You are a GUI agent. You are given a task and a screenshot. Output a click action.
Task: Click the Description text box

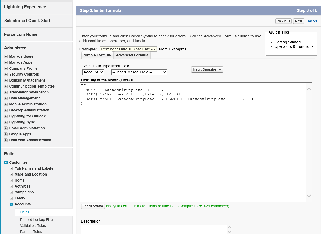click(x=156, y=230)
